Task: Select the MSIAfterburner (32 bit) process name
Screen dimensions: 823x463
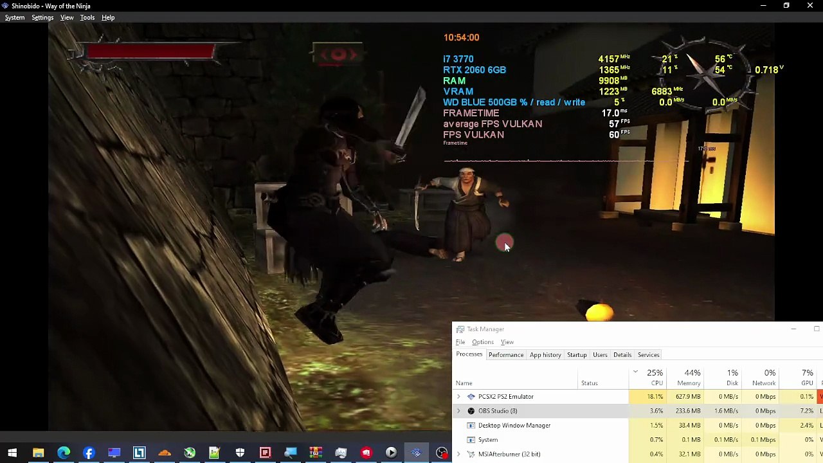Action: pyautogui.click(x=509, y=454)
